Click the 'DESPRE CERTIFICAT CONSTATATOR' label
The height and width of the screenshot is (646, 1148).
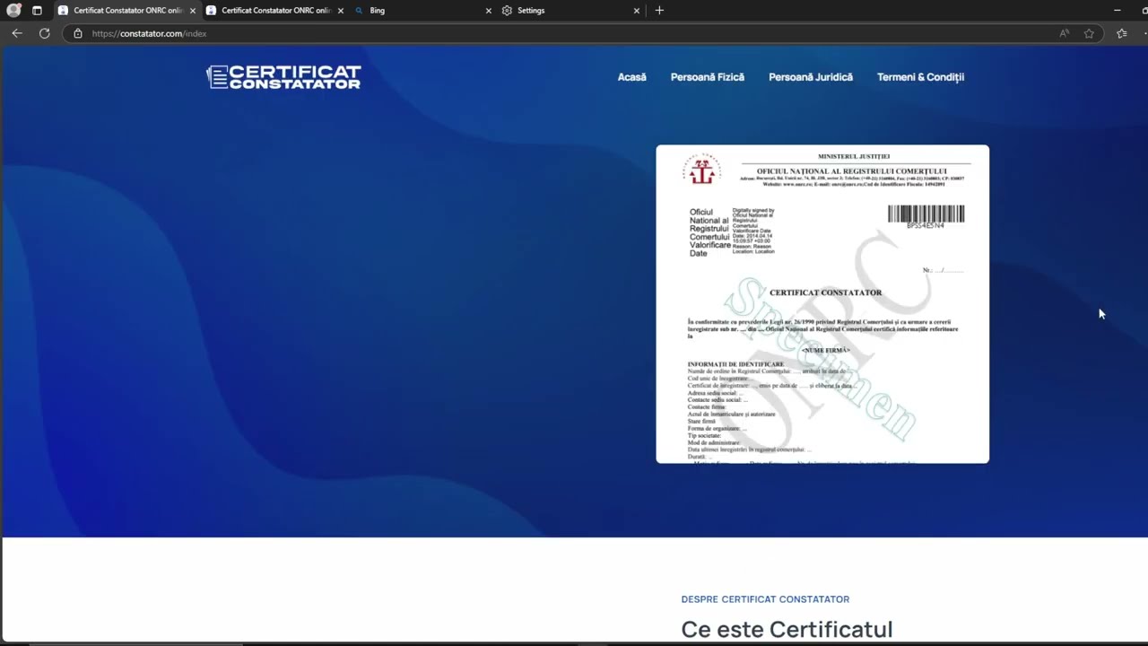[765, 599]
